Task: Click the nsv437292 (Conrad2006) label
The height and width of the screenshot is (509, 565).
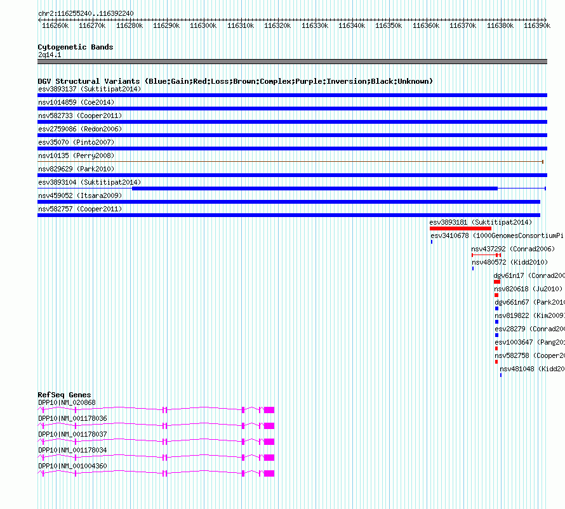Action: coord(513,249)
